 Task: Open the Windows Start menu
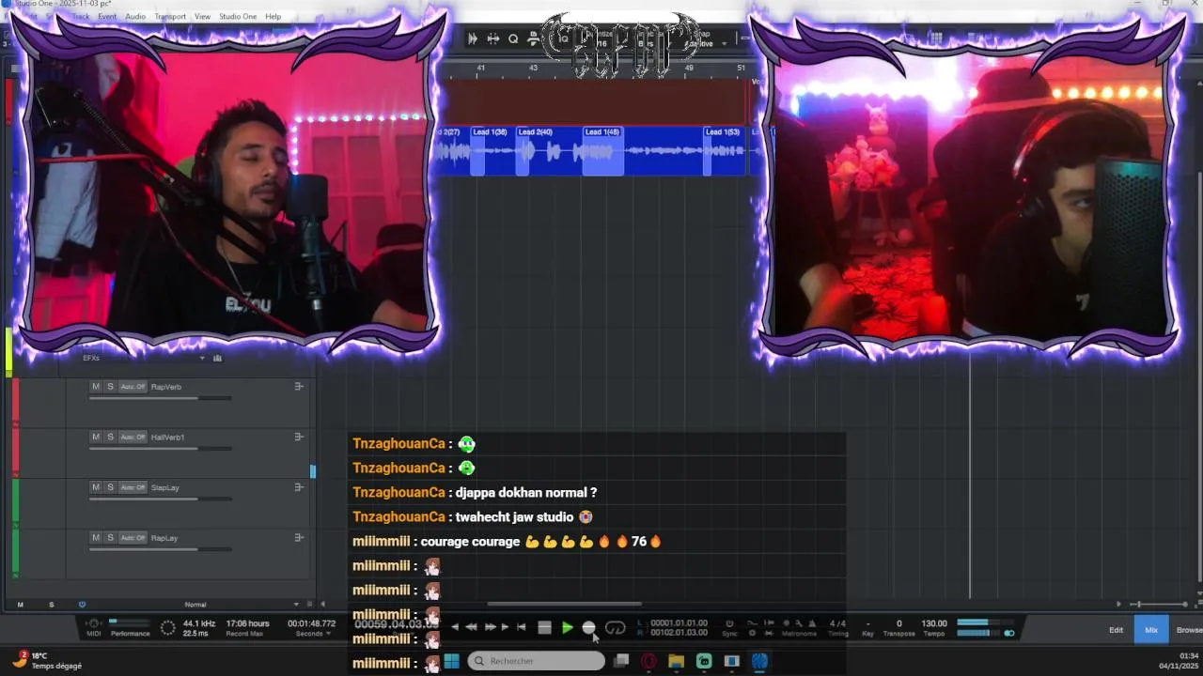pos(451,661)
